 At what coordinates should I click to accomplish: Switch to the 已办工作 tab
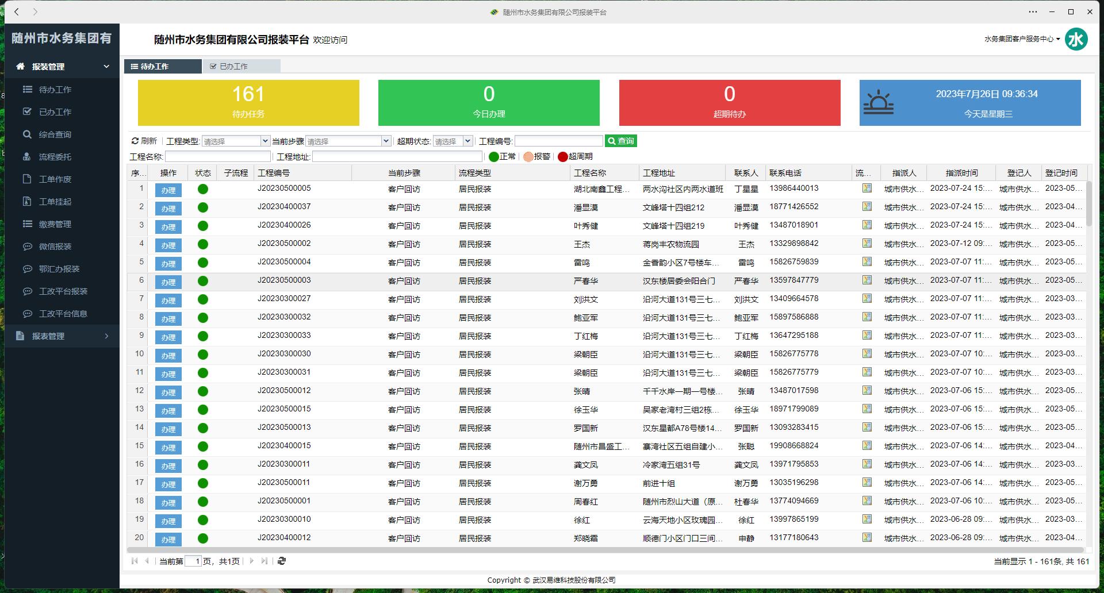pos(241,67)
